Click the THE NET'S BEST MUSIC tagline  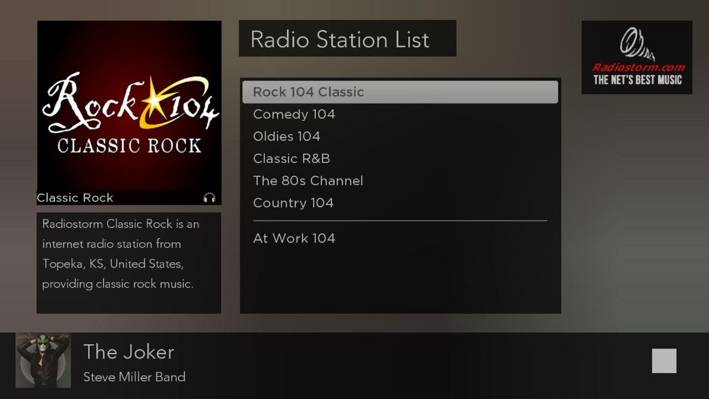637,80
